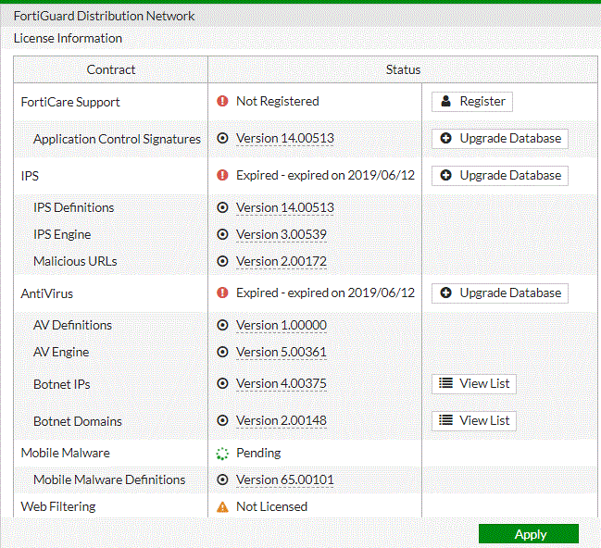Click the status icon beside IPS Engine version
The image size is (601, 548).
(222, 235)
